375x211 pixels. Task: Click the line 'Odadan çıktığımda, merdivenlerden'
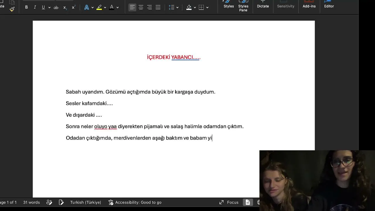(139, 138)
